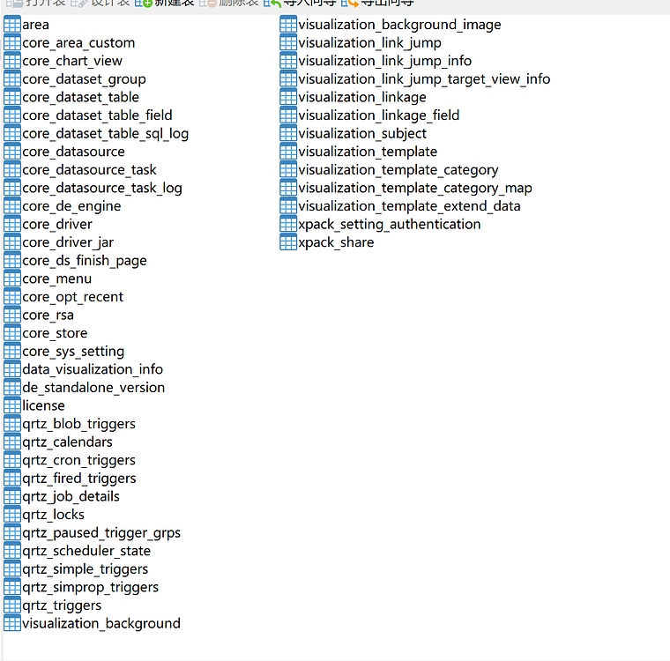The width and height of the screenshot is (670, 661).
Task: Click the table icon next to license
Action: pyautogui.click(x=12, y=405)
